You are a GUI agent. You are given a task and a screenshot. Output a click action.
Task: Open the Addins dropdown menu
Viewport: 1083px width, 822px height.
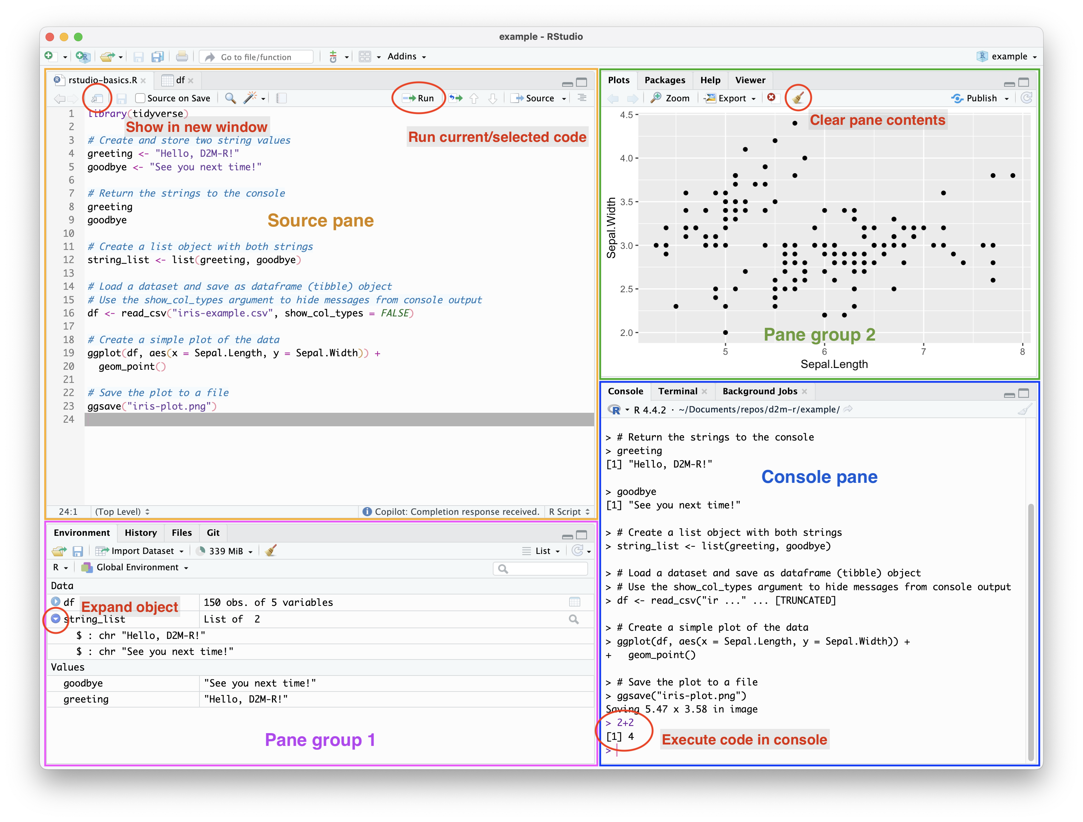pyautogui.click(x=406, y=57)
